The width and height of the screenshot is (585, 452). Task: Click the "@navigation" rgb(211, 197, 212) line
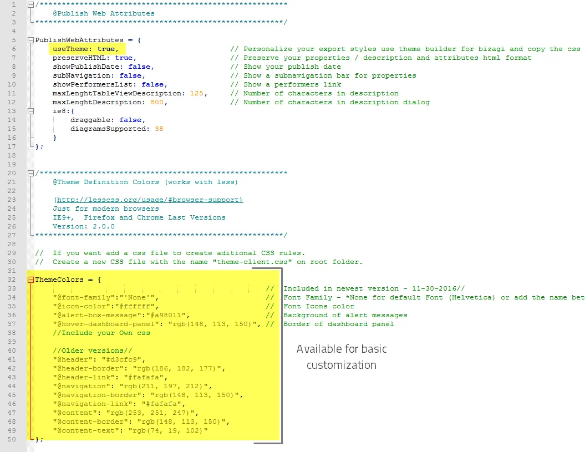(132, 387)
